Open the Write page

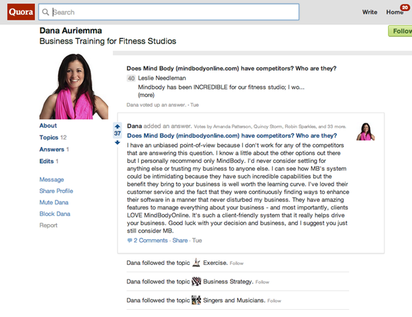pos(370,12)
